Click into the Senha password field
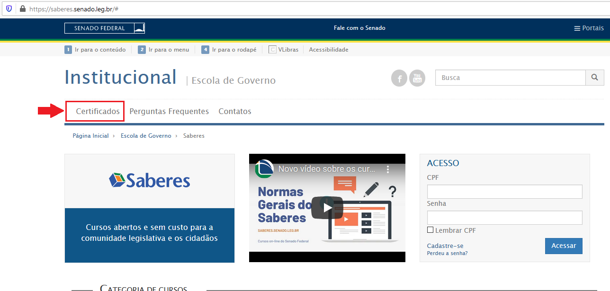This screenshot has height=291, width=610. tap(504, 218)
